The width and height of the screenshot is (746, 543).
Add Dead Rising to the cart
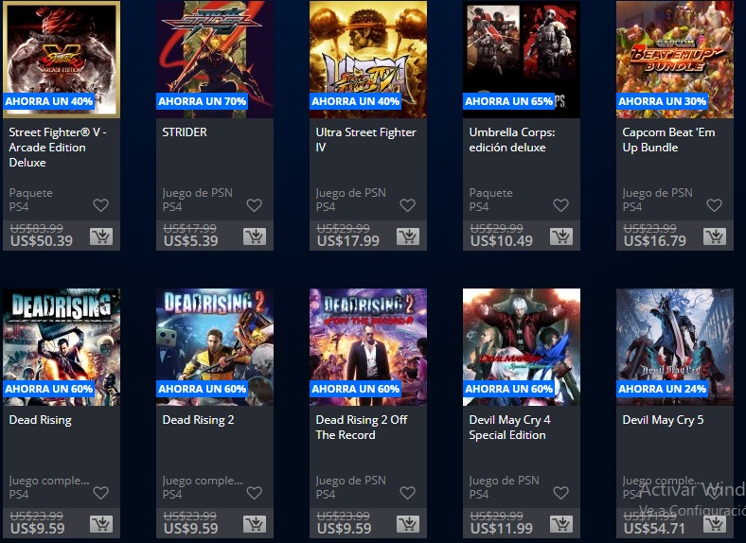coord(101,524)
